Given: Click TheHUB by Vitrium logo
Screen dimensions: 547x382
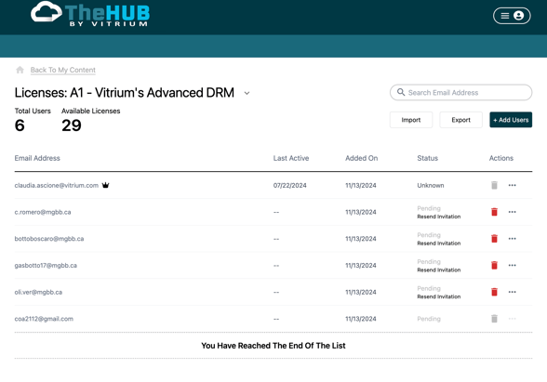Looking at the screenshot, I should [x=90, y=14].
